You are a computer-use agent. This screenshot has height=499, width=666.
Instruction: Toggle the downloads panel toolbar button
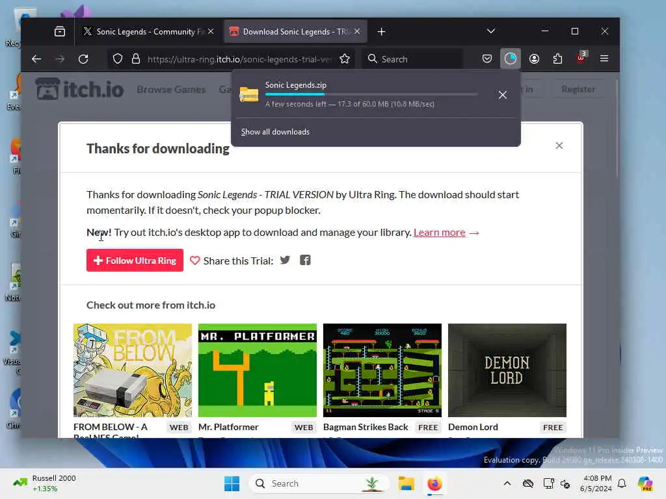511,58
